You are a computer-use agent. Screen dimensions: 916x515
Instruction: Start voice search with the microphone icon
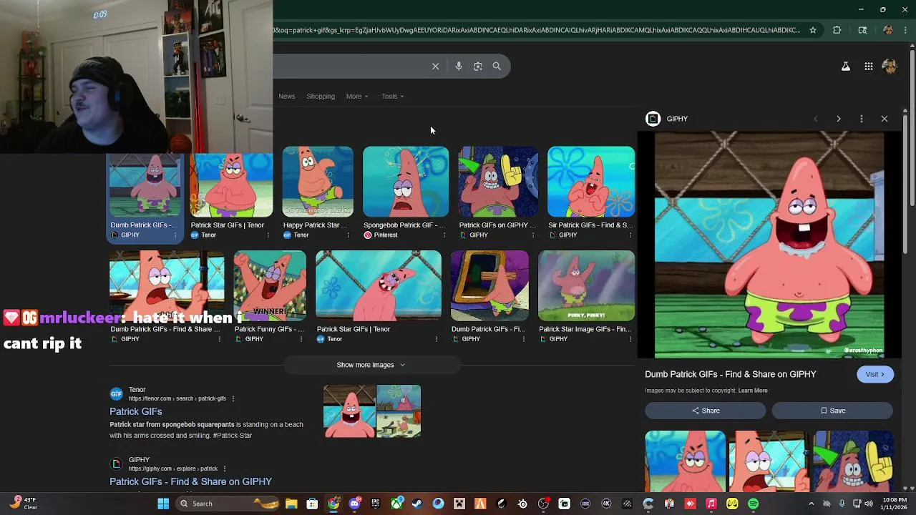coord(459,66)
